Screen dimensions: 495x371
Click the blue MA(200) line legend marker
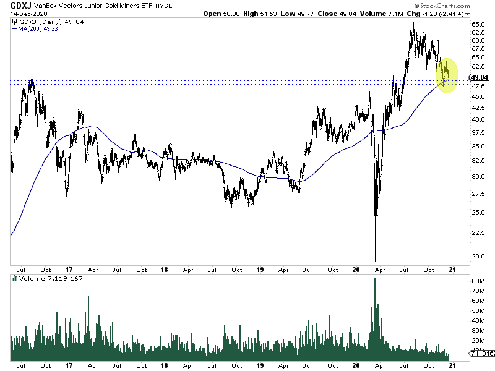click(14, 28)
